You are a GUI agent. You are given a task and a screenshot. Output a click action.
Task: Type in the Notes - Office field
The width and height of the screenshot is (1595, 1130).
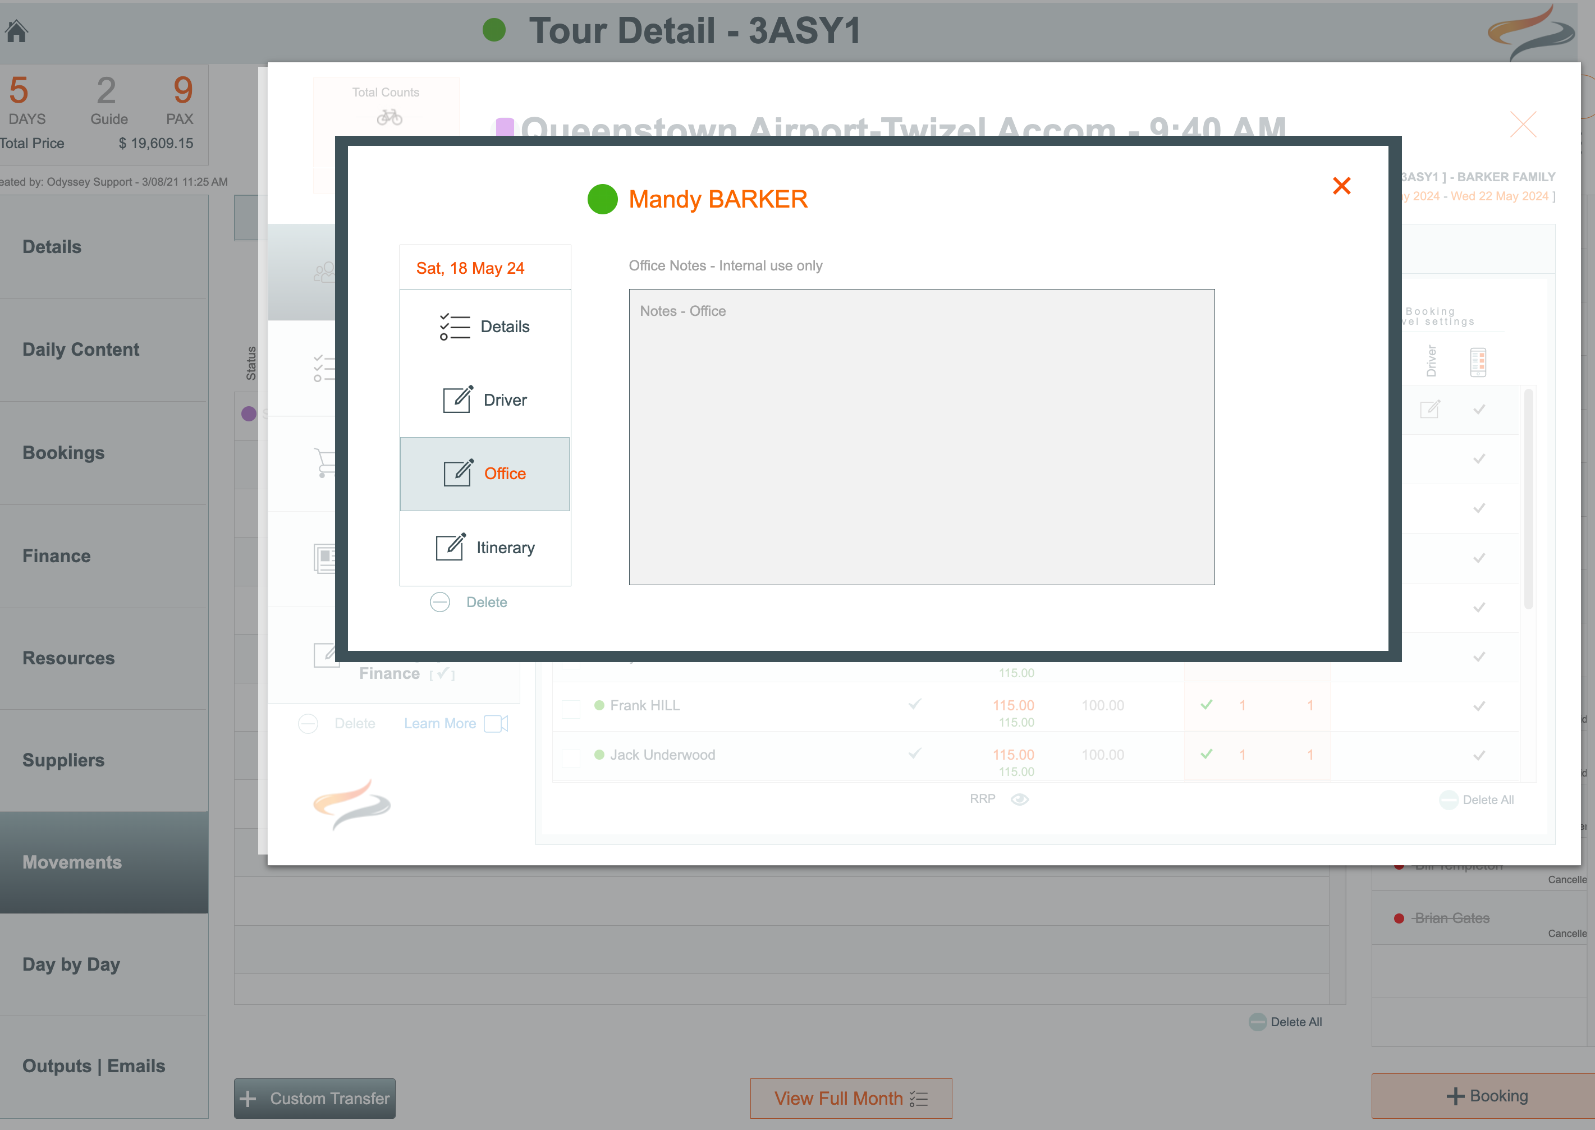click(922, 437)
